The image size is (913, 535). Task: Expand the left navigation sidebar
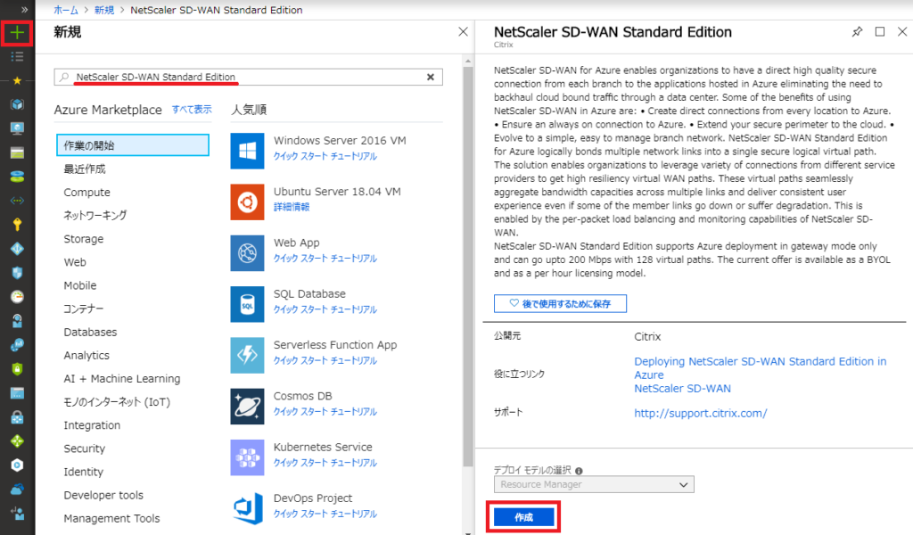click(x=24, y=9)
